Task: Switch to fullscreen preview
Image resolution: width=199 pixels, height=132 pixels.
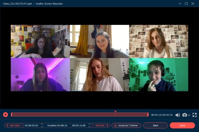Action: [195, 115]
